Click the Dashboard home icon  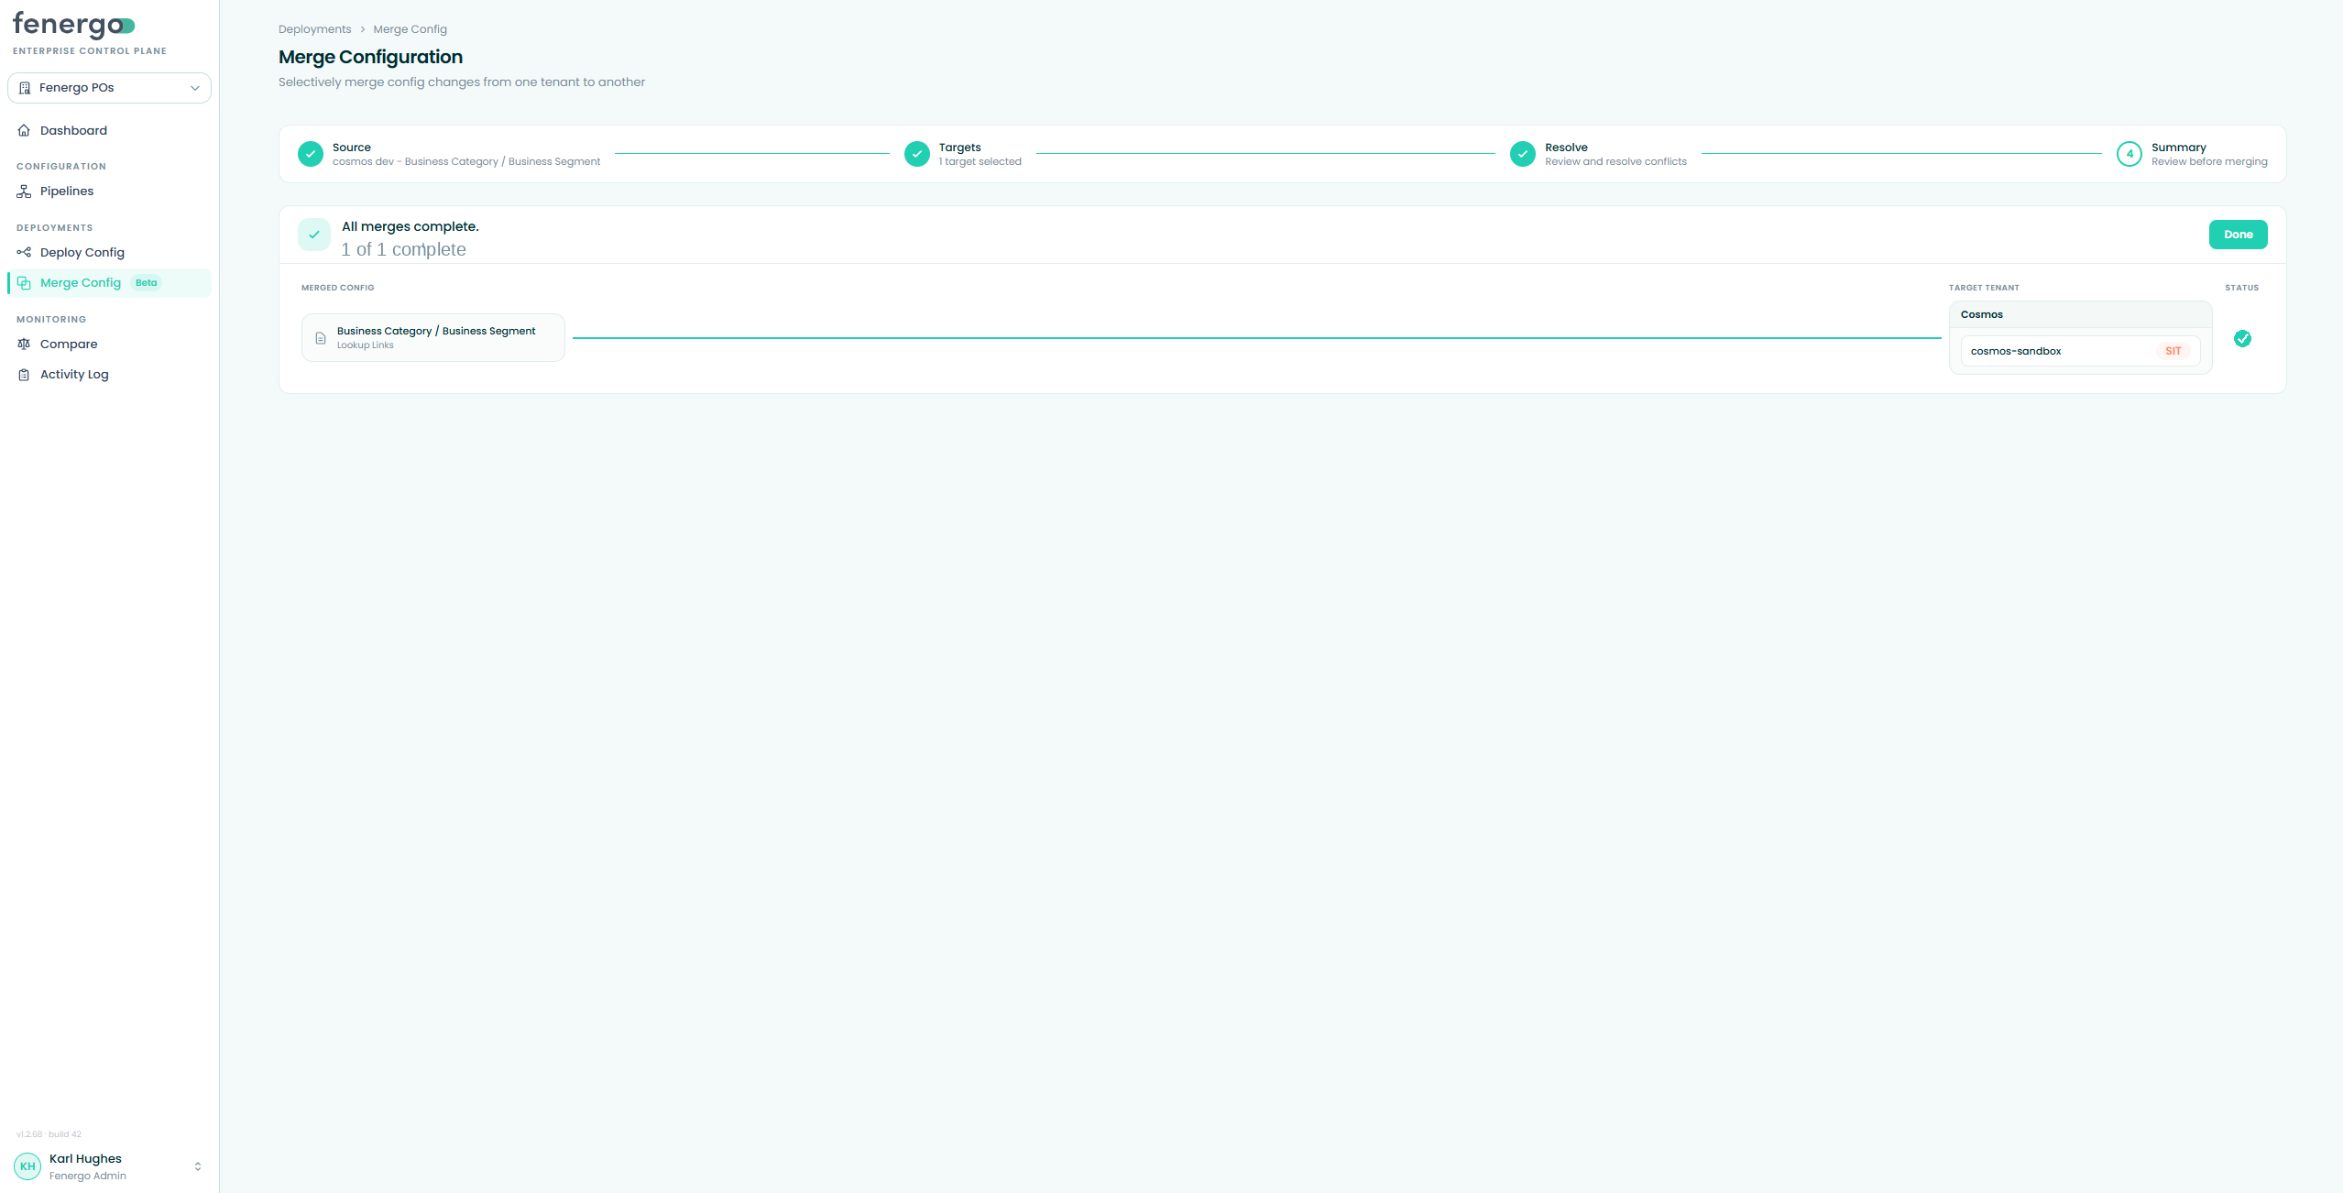tap(24, 130)
